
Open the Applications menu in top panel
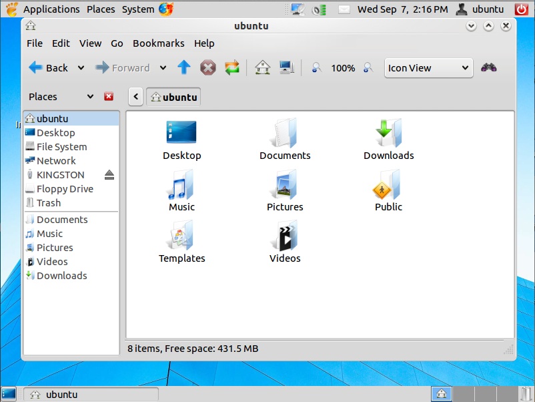click(51, 9)
